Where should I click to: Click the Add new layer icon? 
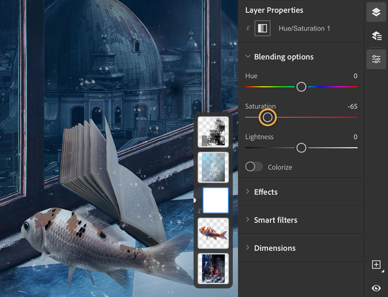click(375, 264)
